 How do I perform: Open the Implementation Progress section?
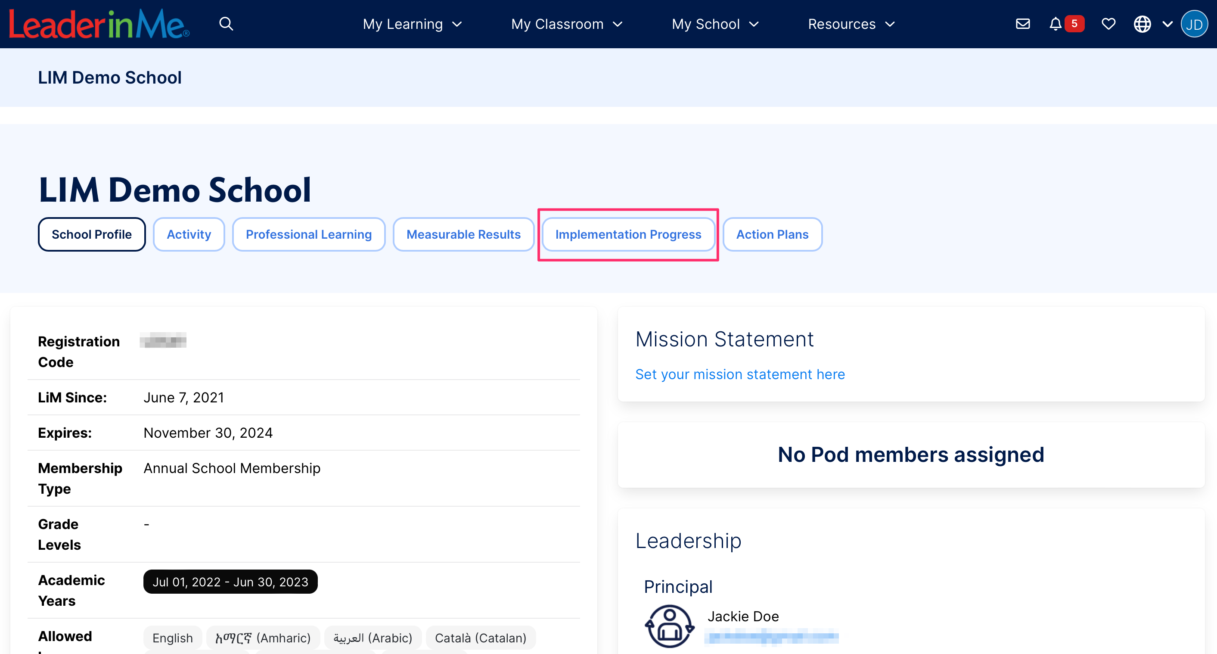[628, 234]
